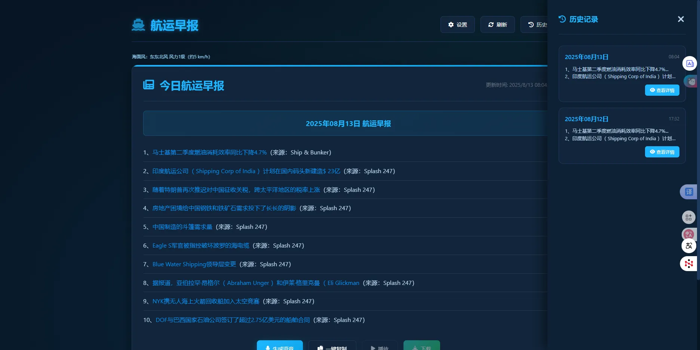Click the grid-with-sparkle floating icon

pyautogui.click(x=689, y=217)
